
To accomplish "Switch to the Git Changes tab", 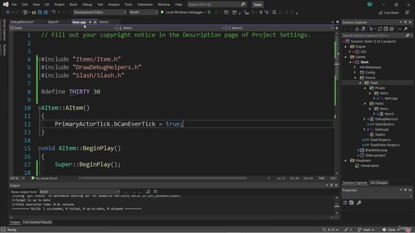I will 379,183.
